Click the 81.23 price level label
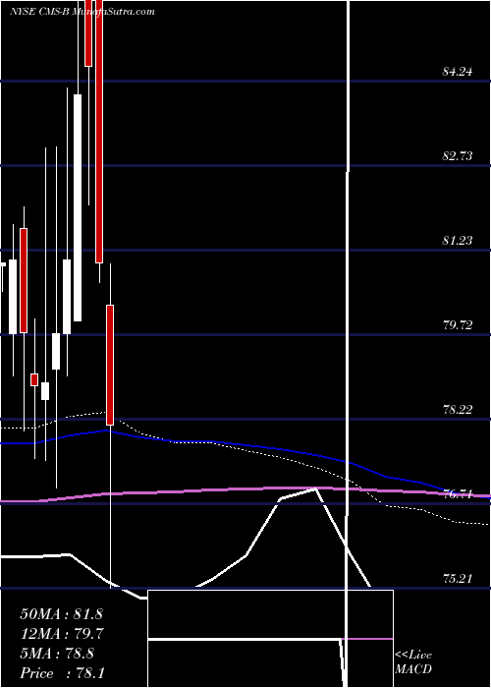 pos(458,241)
